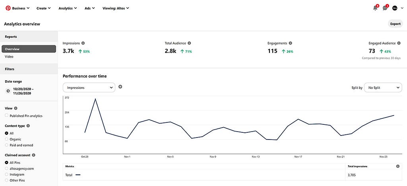Screen dimensions: 407x186
Task: Expand the account menu chevron
Action: (402, 8)
